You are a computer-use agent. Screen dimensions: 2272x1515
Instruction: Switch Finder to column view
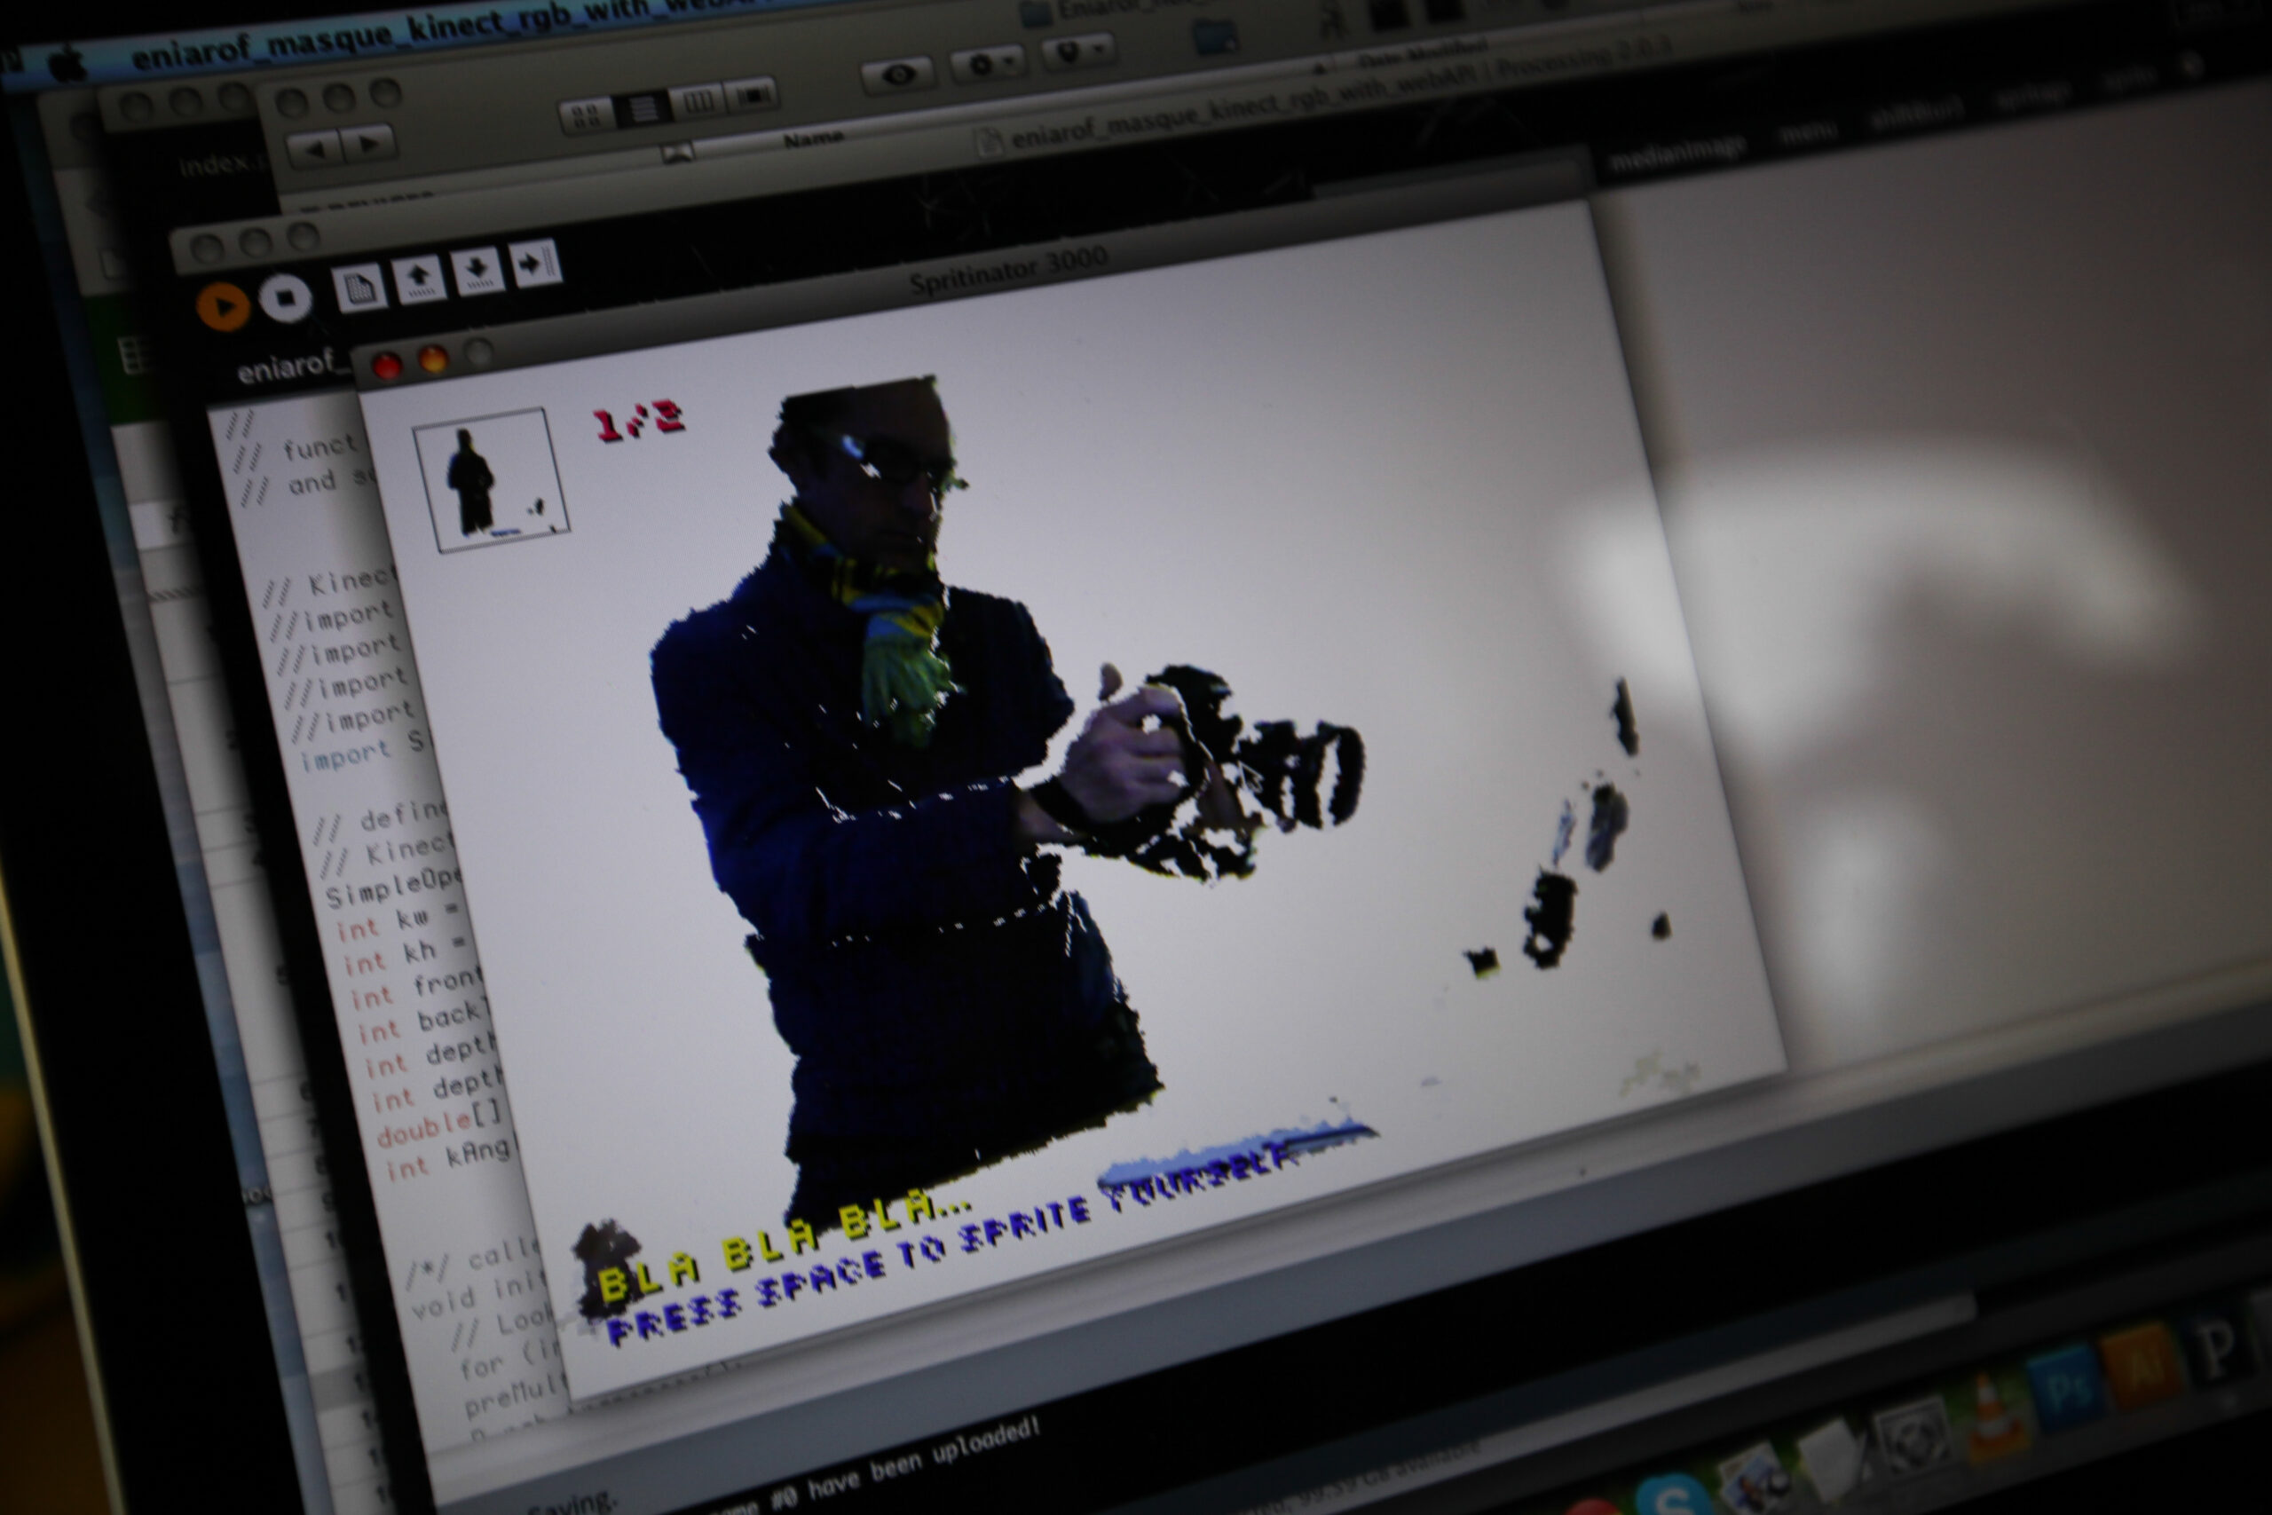[698, 101]
